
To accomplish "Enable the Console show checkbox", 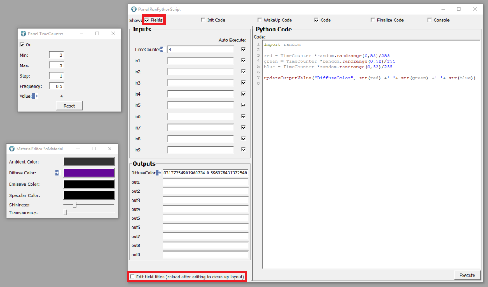I will (429, 20).
